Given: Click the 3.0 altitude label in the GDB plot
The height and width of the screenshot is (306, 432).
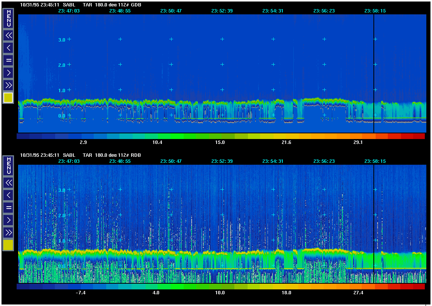Looking at the screenshot, I should pyautogui.click(x=62, y=40).
